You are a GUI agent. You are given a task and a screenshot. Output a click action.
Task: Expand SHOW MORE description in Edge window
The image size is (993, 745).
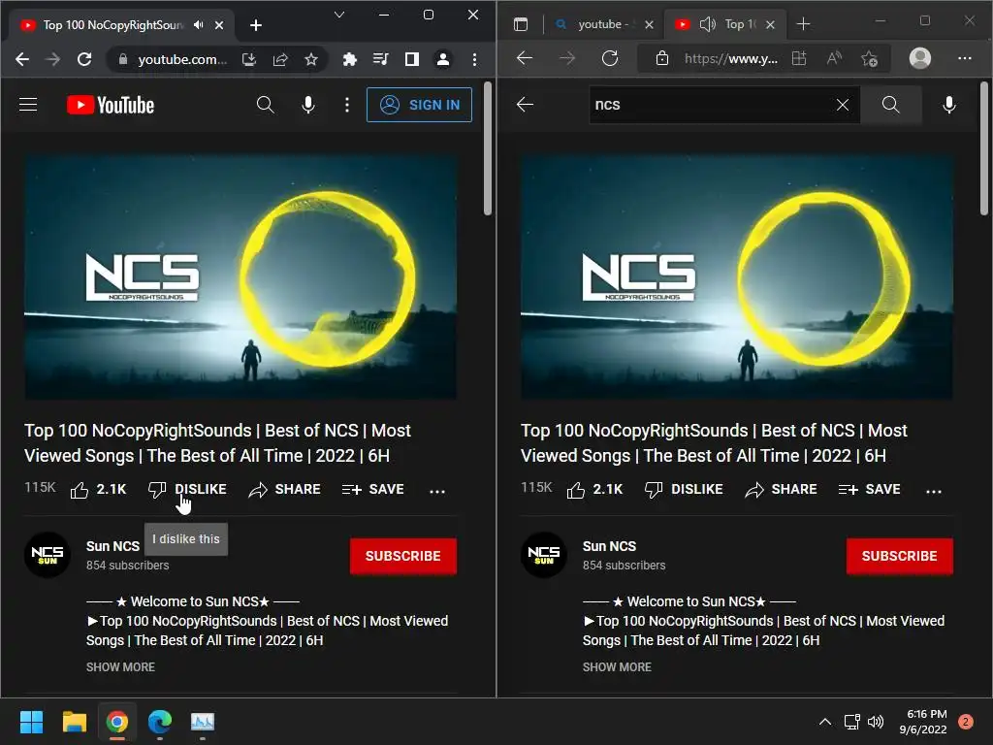(x=617, y=667)
